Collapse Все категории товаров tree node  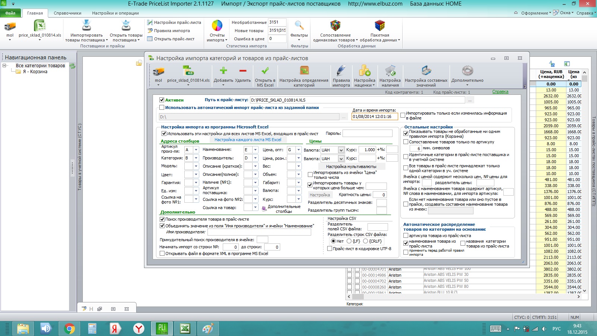click(x=4, y=66)
